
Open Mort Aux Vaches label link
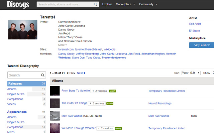159,116
